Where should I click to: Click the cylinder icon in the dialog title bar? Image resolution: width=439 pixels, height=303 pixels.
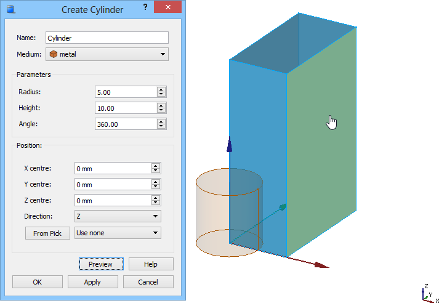click(10, 9)
